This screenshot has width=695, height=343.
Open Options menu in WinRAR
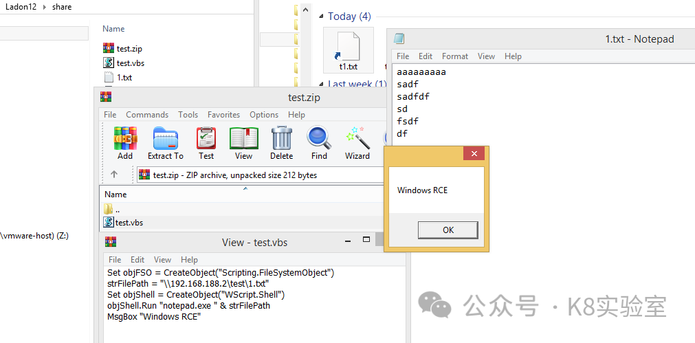click(264, 115)
